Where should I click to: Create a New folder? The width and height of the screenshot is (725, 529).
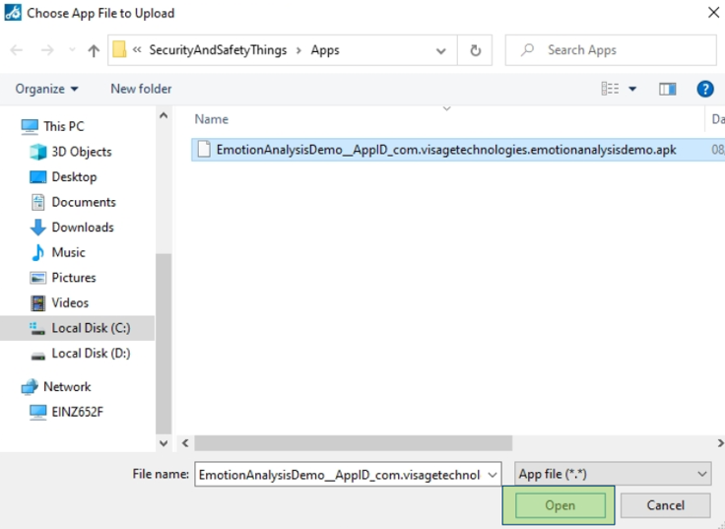tap(141, 89)
